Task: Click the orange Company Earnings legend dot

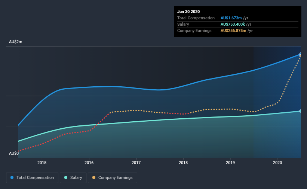Action: click(94, 177)
